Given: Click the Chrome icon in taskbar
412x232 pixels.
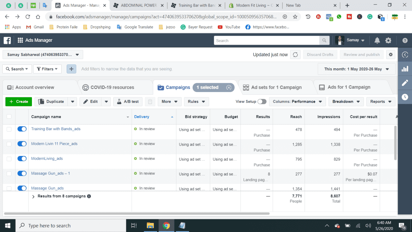Looking at the screenshot, I should 166,225.
